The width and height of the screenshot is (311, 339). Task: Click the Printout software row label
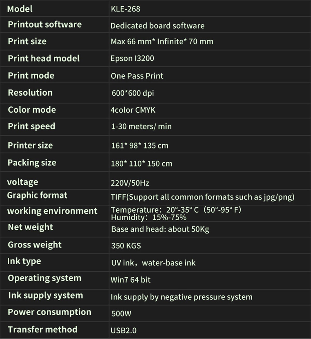point(45,24)
